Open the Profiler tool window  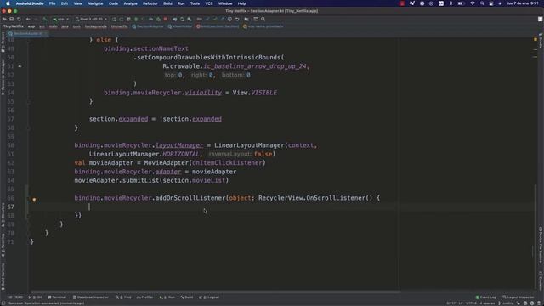tap(145, 297)
